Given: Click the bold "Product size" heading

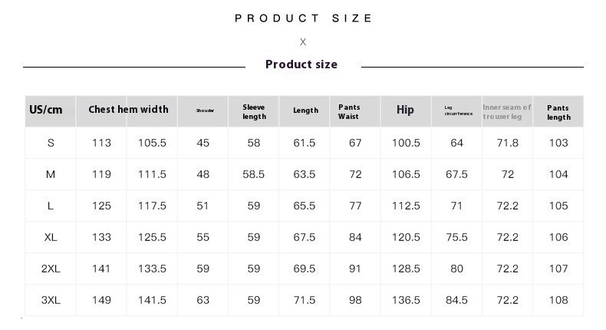Looking at the screenshot, I should point(301,64).
